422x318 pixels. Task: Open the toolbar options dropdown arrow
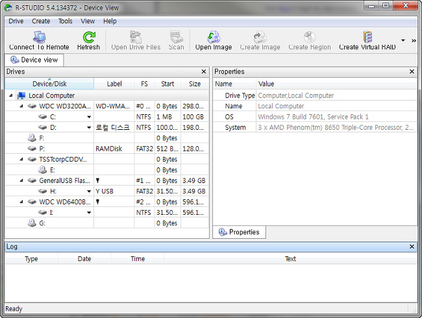403,40
